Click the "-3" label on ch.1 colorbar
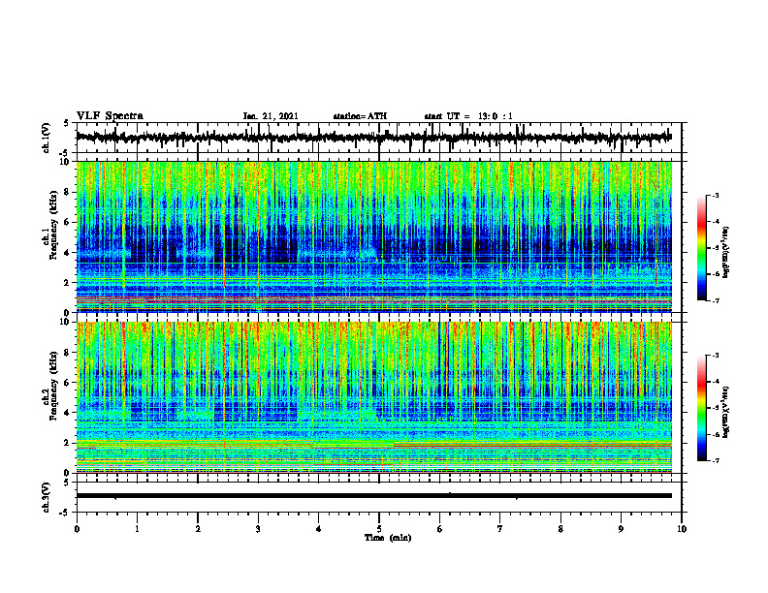Image resolution: width=768 pixels, height=593 pixels. [716, 195]
